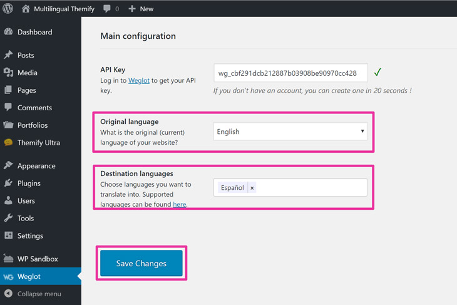Open the WordPress logo menu
457x305 pixels.
coord(8,9)
